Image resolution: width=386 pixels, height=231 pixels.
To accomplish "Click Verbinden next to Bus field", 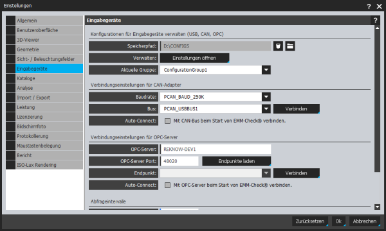I will tap(297, 108).
